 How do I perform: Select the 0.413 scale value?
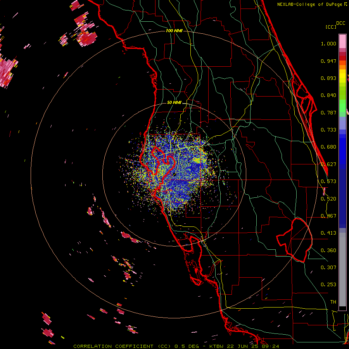point(328,233)
